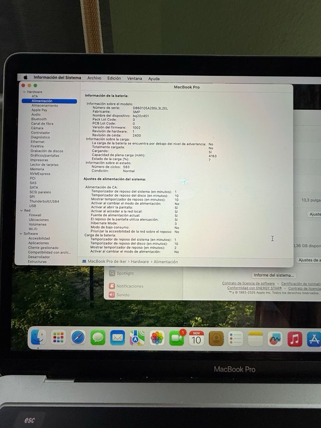This screenshot has height=428, width=321.
Task: Open the Archivo menu
Action: click(94, 78)
